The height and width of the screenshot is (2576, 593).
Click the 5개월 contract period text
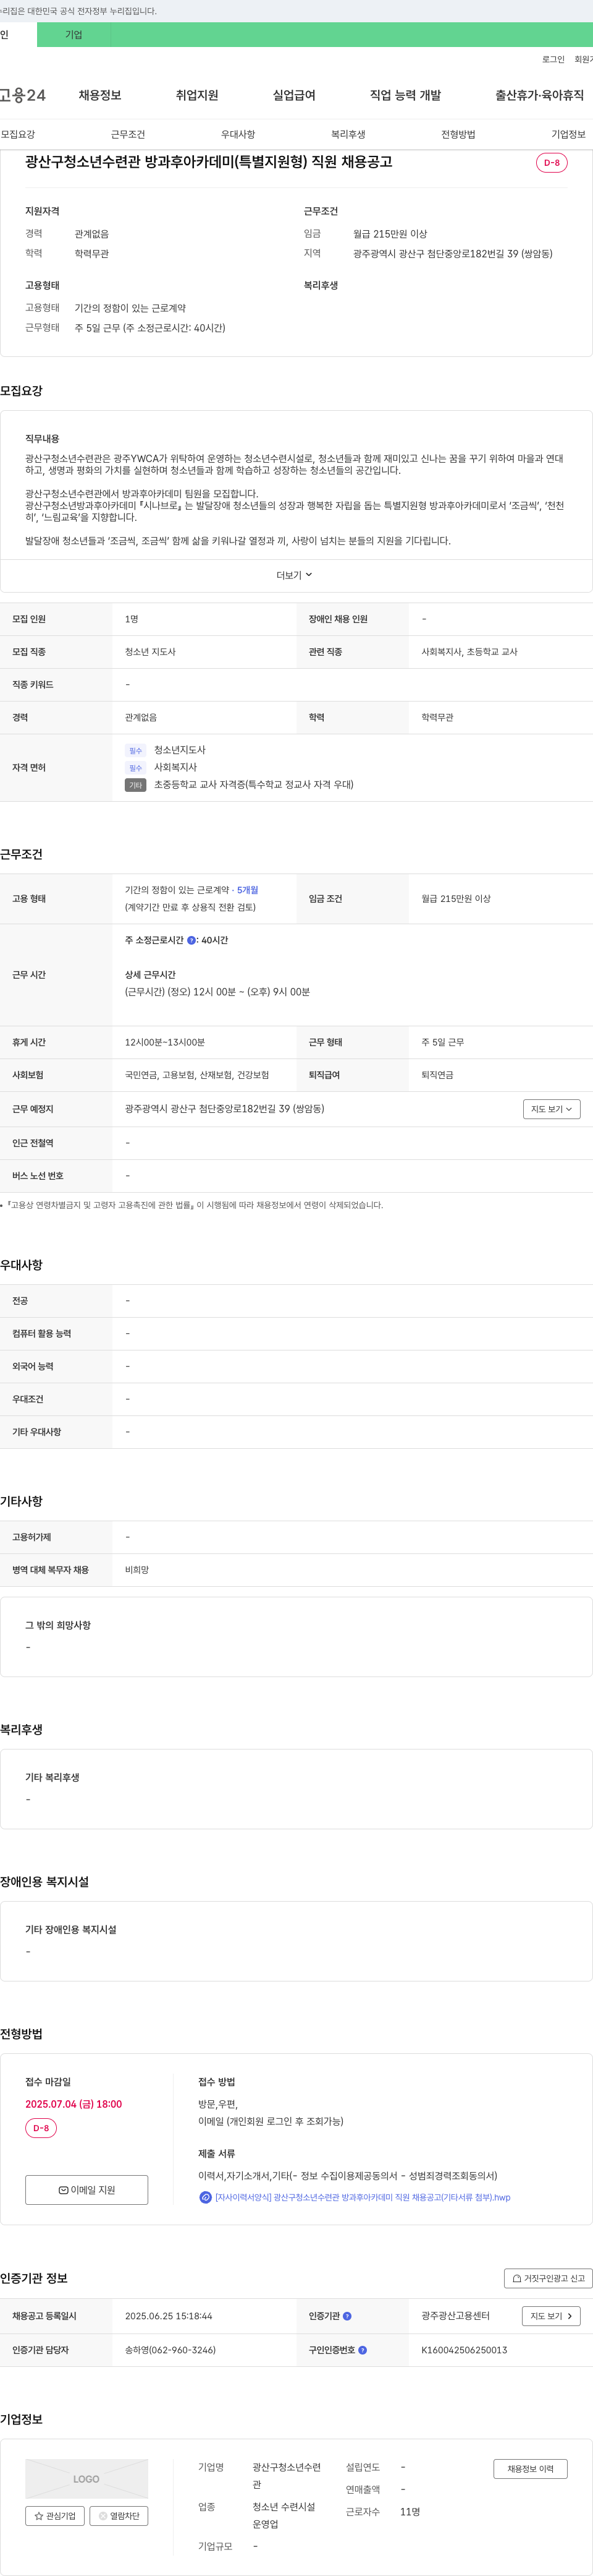[248, 890]
